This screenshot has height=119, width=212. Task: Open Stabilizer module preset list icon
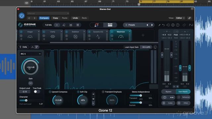tap(67, 39)
